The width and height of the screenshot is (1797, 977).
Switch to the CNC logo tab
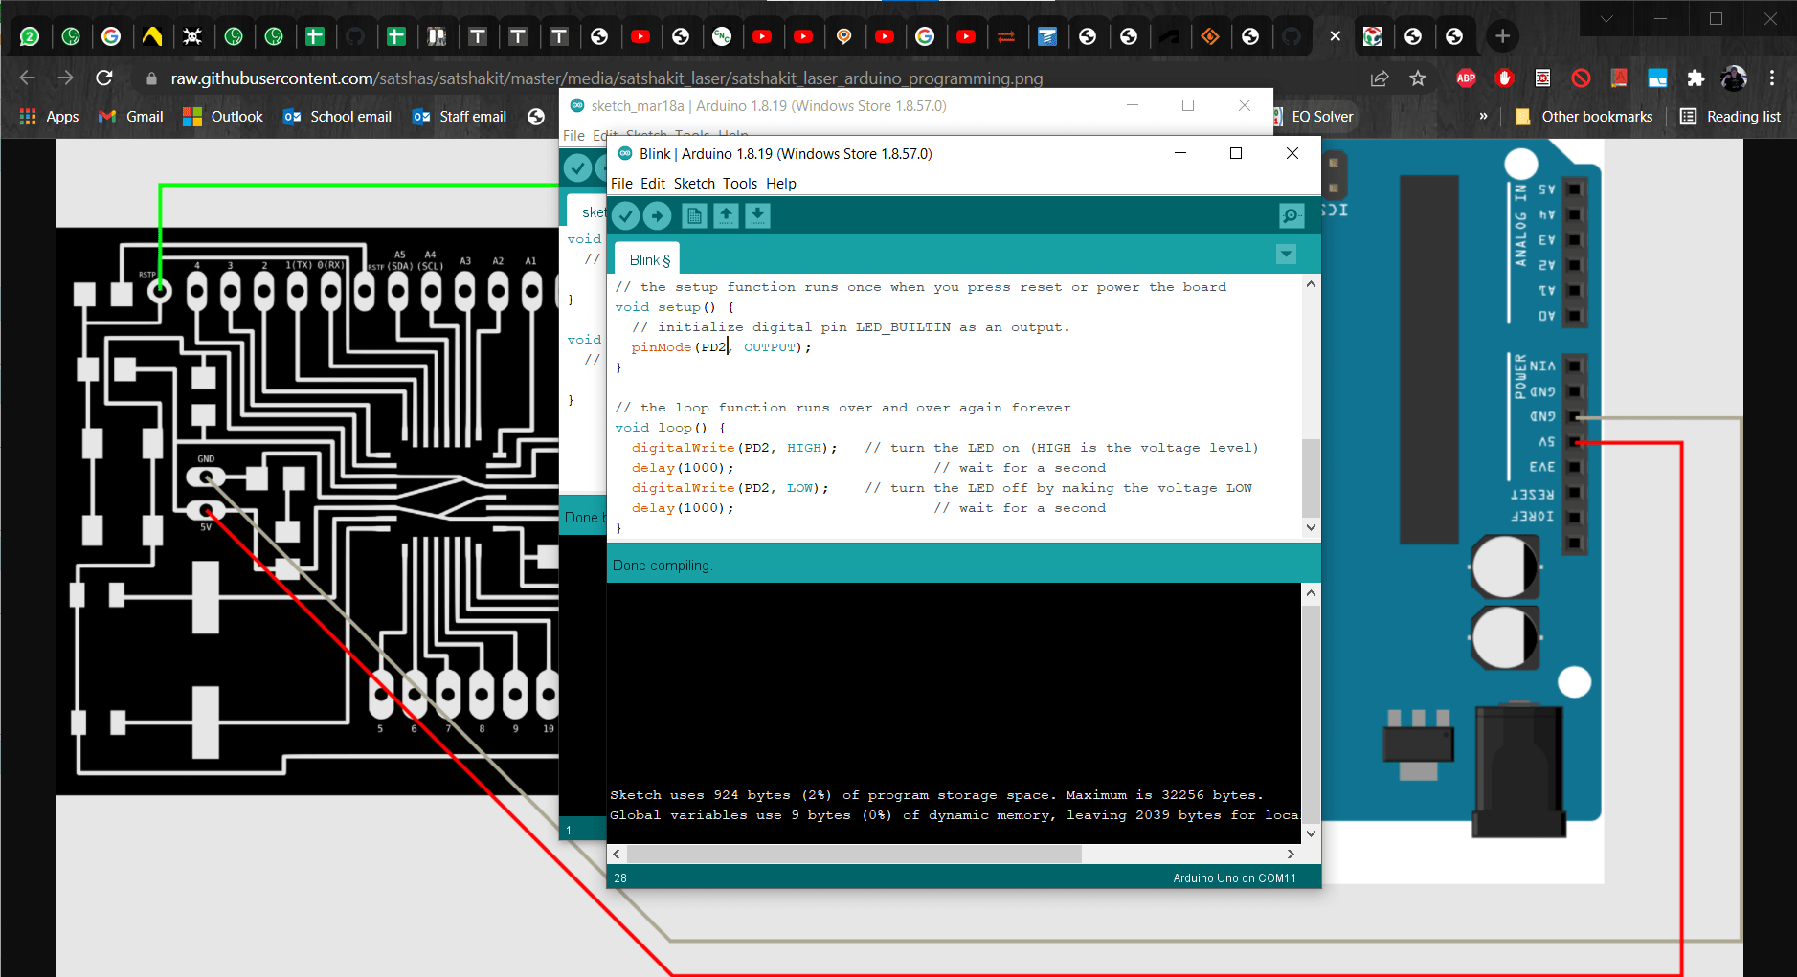722,36
